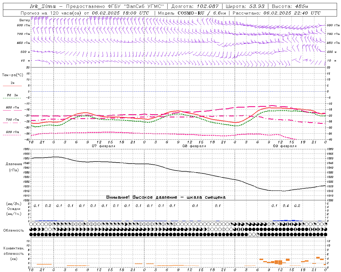Click the Td 2м dew point legend entry
Image resolution: width=341 pixels, height=272 pixels.
coord(13,95)
